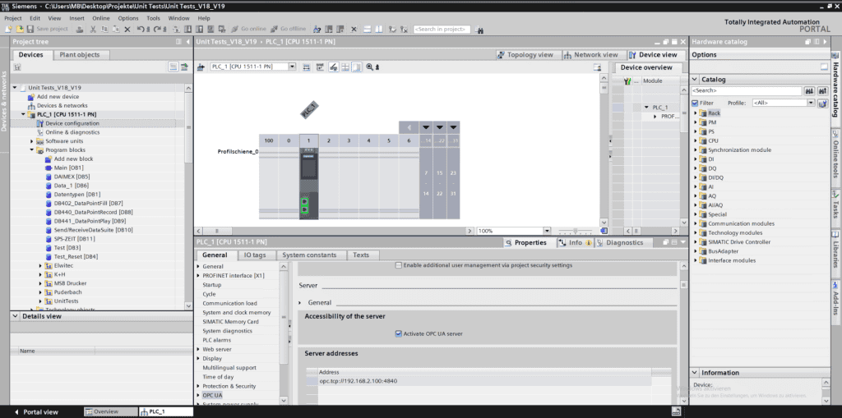Collapse PLC_1 in Device overview

point(648,108)
